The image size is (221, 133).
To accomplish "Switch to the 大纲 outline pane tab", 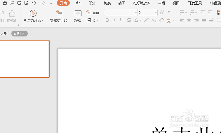I will (x=4, y=34).
